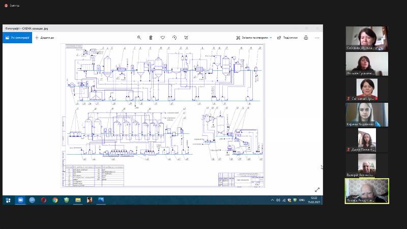Show hidden system tray icons chevron

click(x=272, y=200)
